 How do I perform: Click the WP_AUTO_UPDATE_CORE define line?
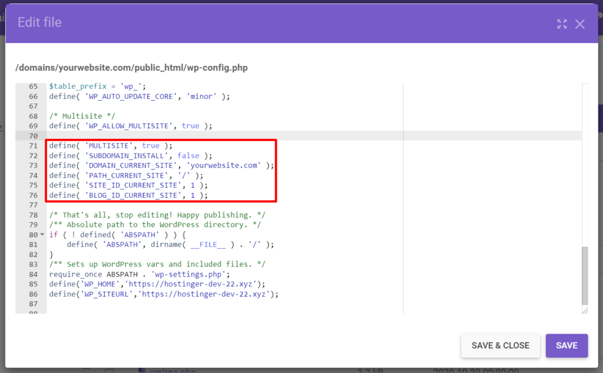(139, 96)
